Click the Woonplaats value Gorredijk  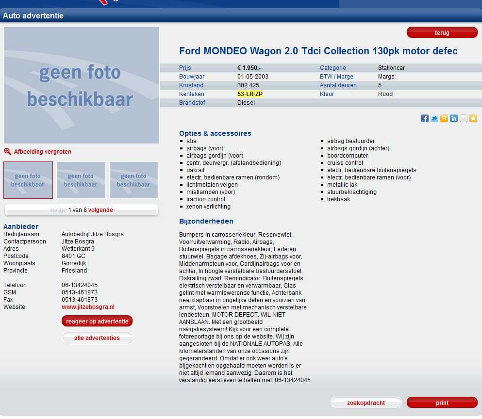pyautogui.click(x=74, y=263)
